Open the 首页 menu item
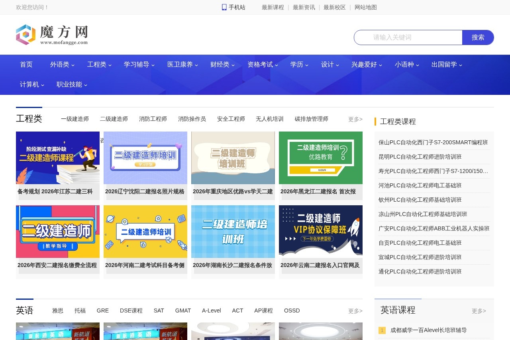 (26, 65)
